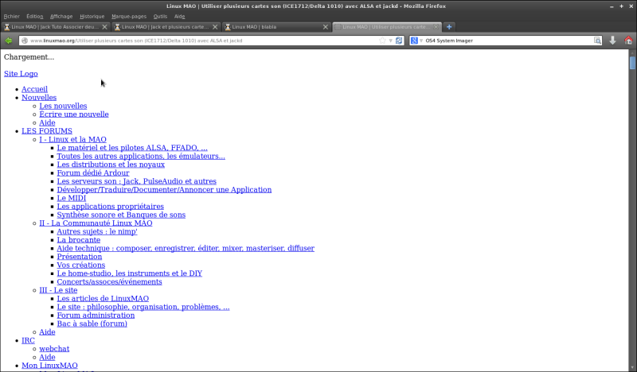The height and width of the screenshot is (372, 637).
Task: Open 'Les applications propriétaires' link
Action: pyautogui.click(x=110, y=207)
